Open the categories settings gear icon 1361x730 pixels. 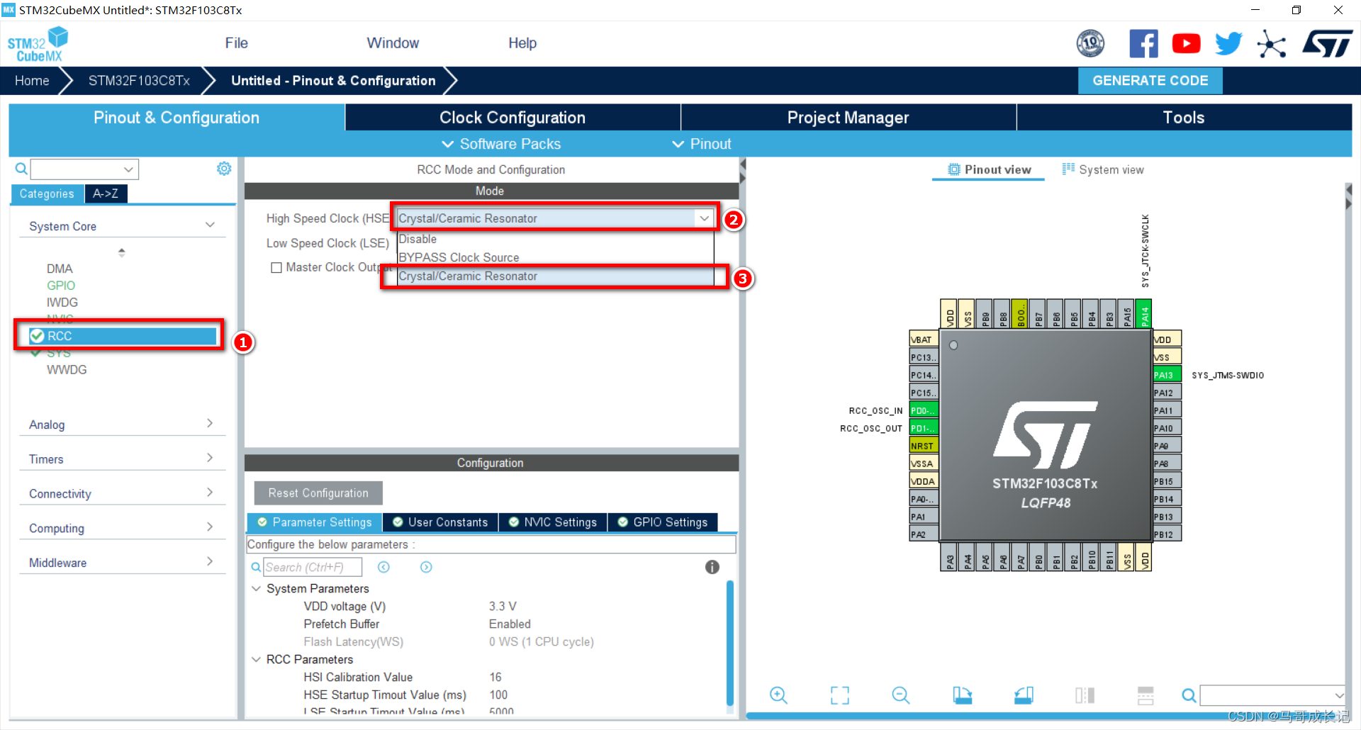pyautogui.click(x=224, y=169)
